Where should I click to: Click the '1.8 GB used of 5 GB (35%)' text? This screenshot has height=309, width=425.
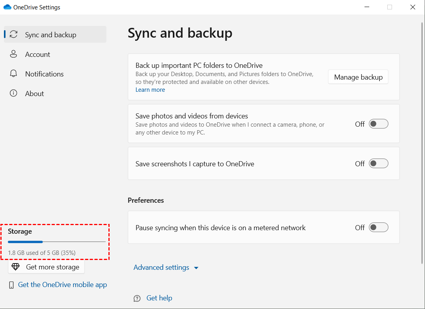pyautogui.click(x=42, y=253)
